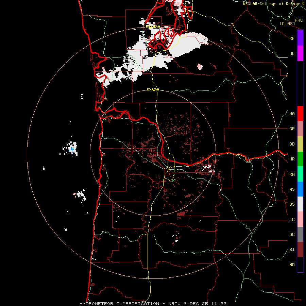
Task: Click the brown BI legend color swatch
Action: pyautogui.click(x=300, y=250)
